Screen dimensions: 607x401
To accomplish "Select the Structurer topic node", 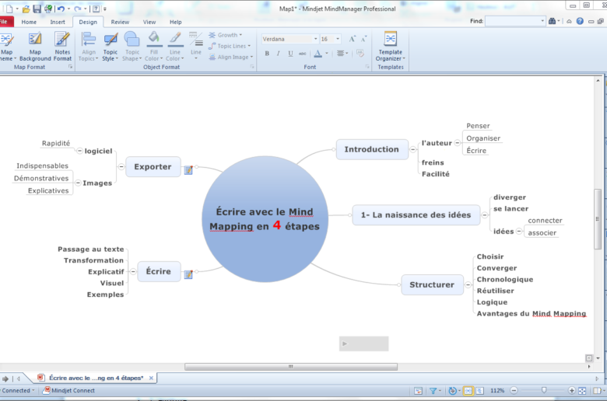I will pyautogui.click(x=432, y=284).
